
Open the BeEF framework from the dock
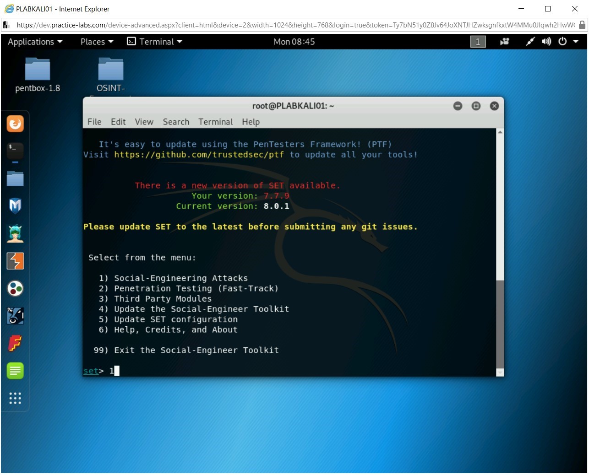15,316
